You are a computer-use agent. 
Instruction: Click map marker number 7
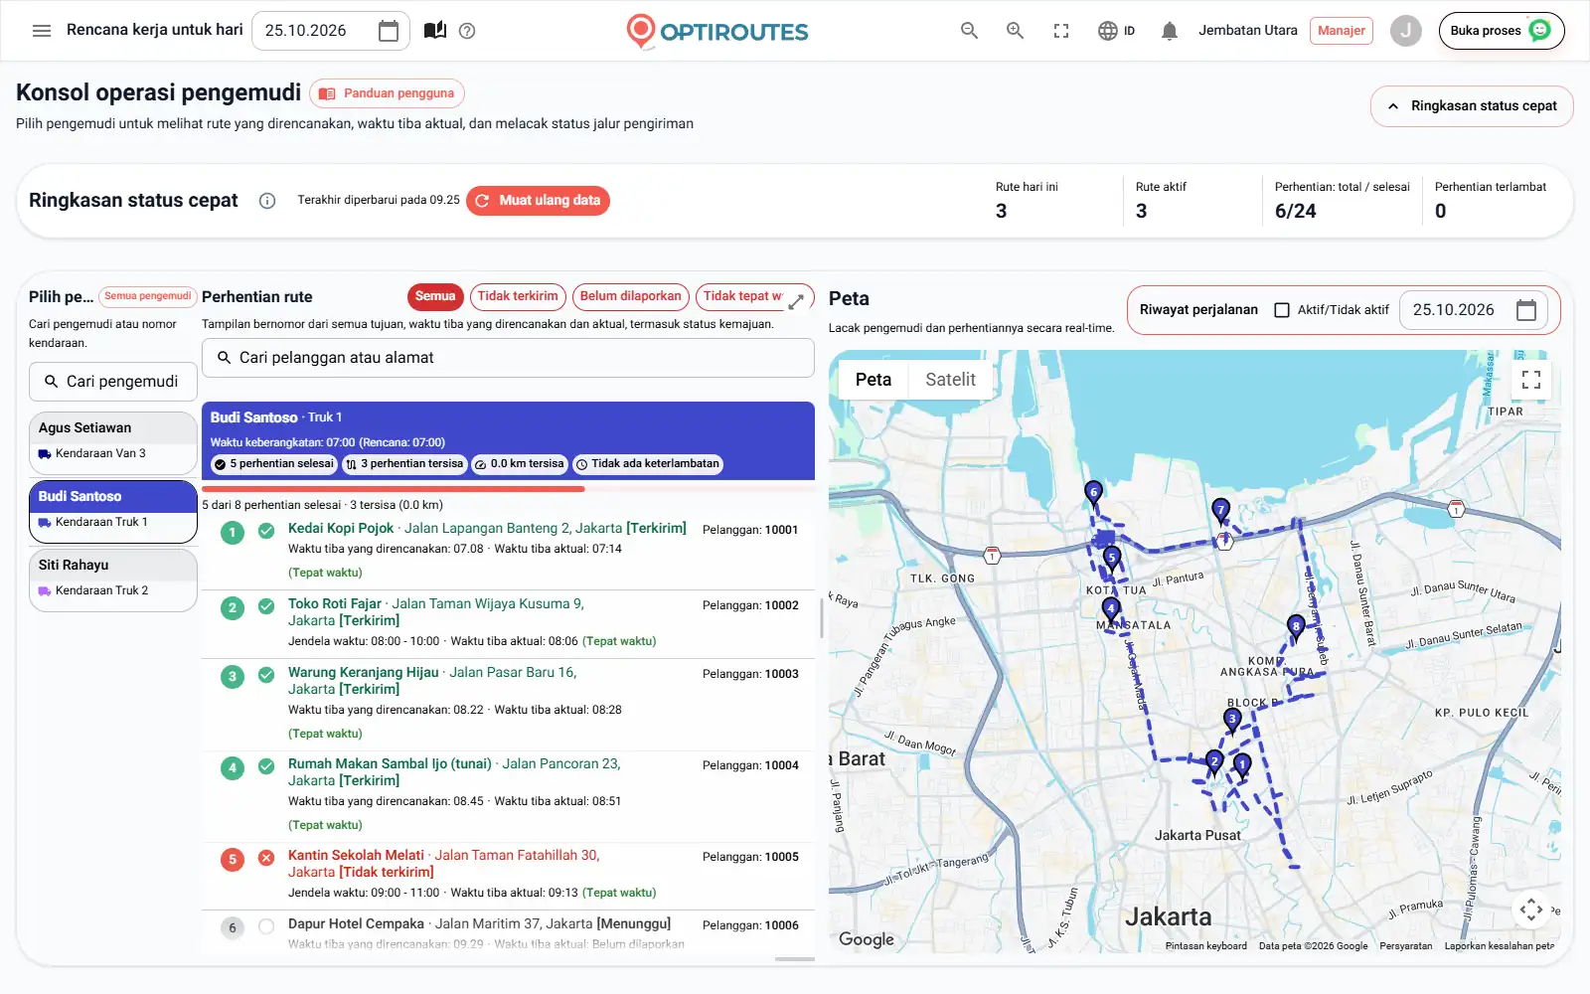pyautogui.click(x=1220, y=511)
